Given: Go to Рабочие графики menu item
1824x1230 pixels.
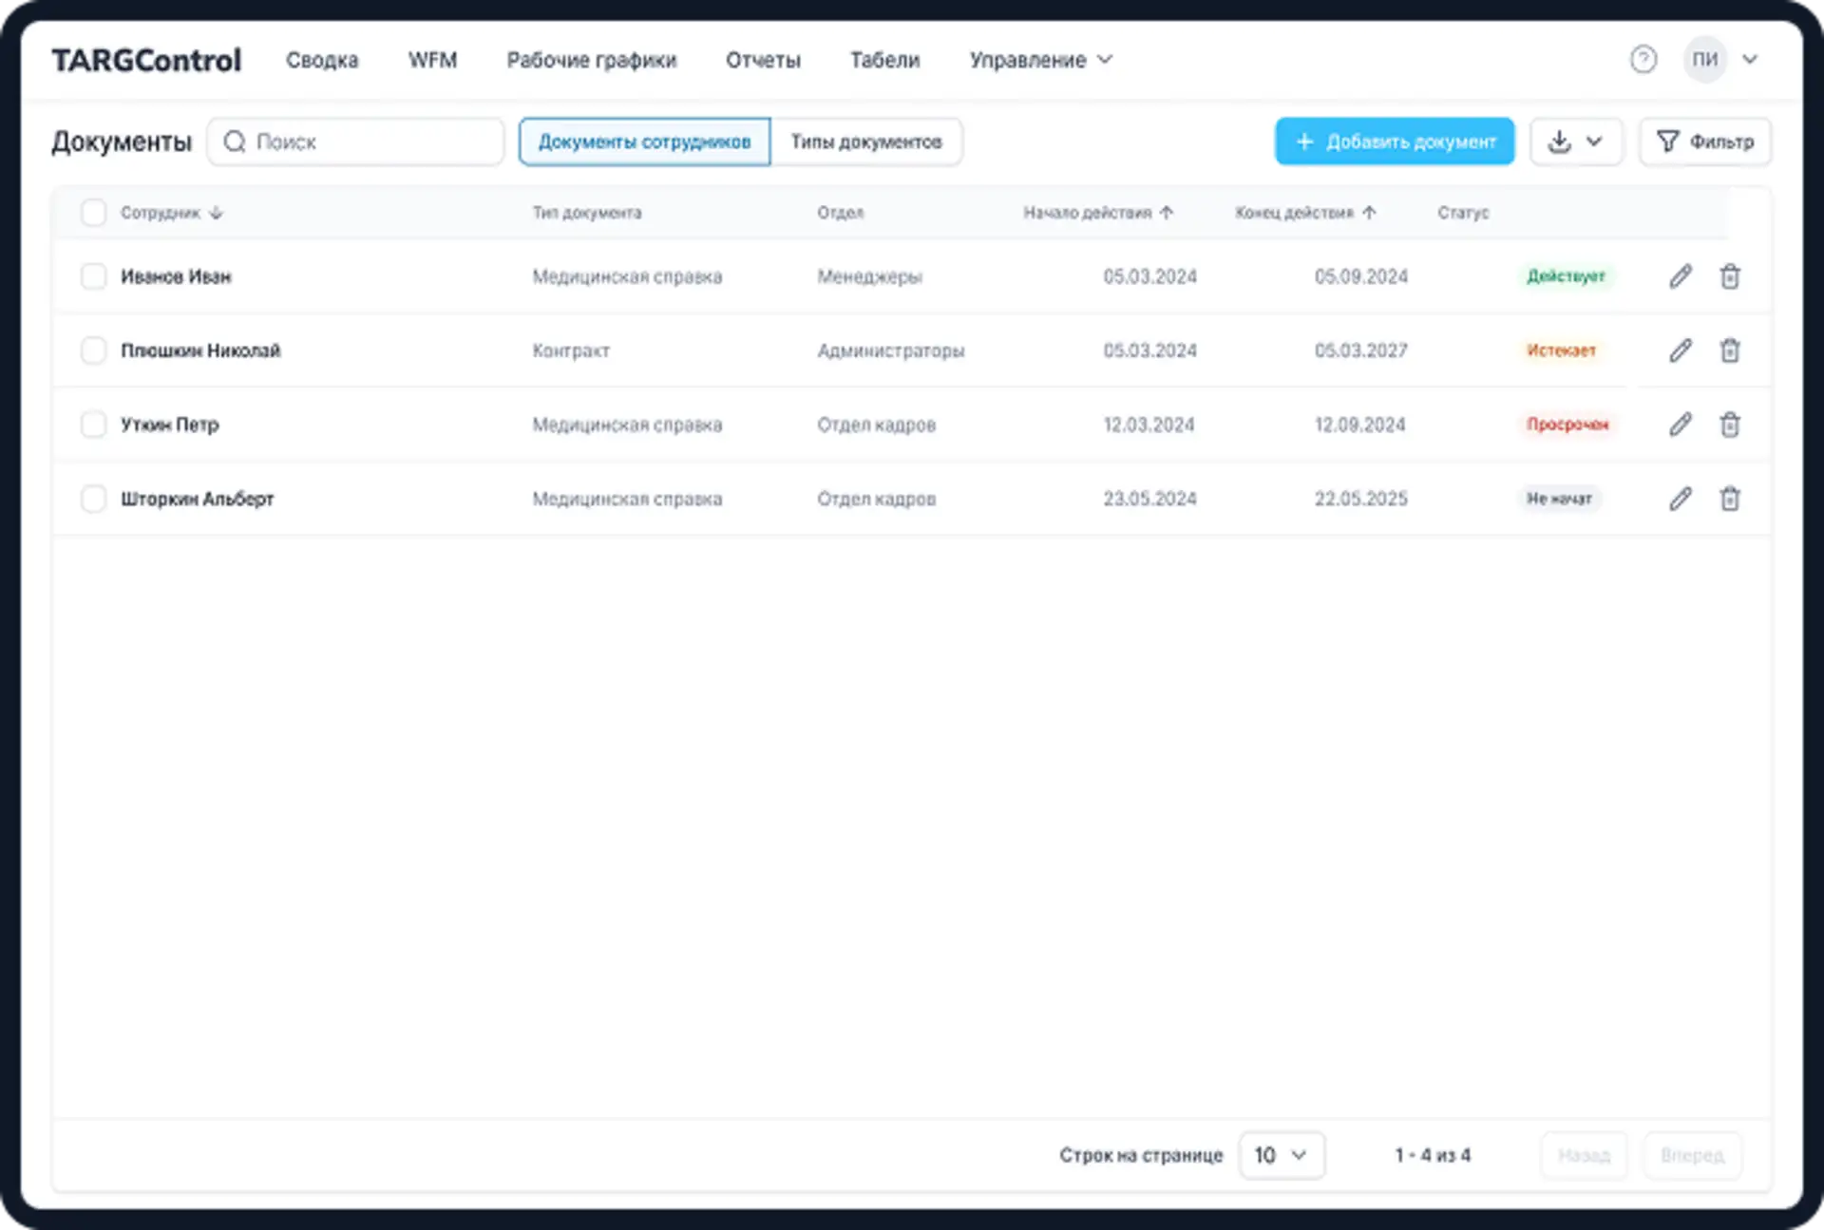Looking at the screenshot, I should pos(591,60).
